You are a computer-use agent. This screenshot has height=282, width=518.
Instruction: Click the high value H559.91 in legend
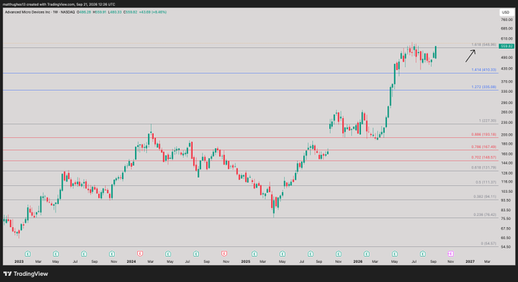(x=100, y=12)
